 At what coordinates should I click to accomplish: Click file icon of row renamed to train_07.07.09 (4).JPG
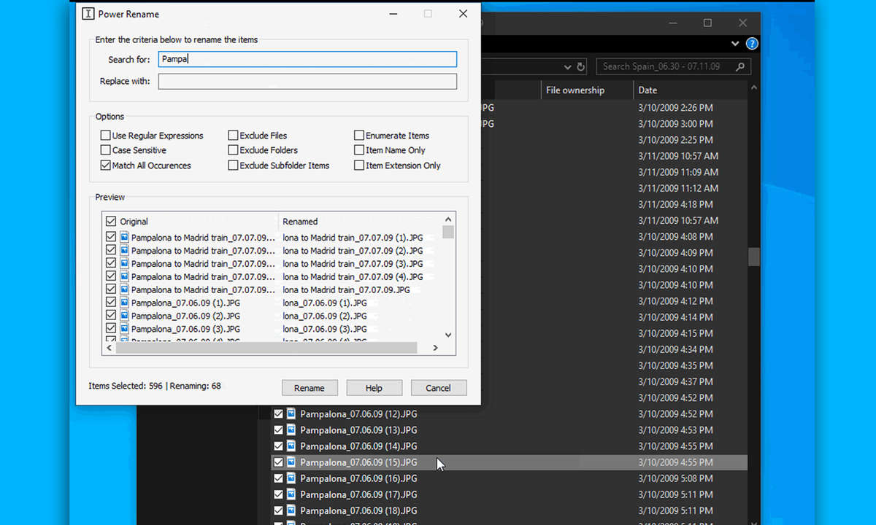(124, 276)
